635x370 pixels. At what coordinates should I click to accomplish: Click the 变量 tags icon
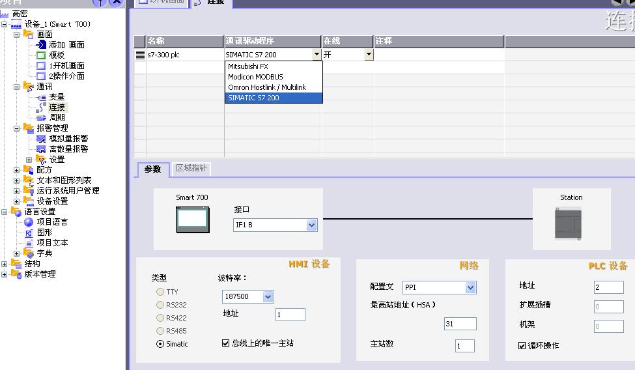[41, 97]
